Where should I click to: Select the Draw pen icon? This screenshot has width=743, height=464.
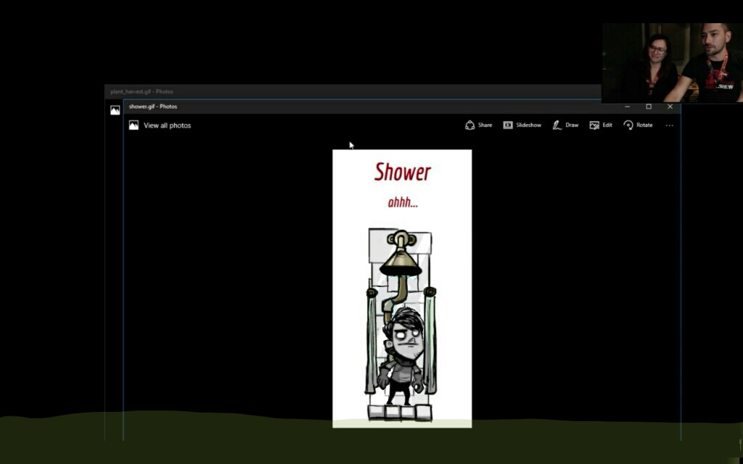click(557, 125)
